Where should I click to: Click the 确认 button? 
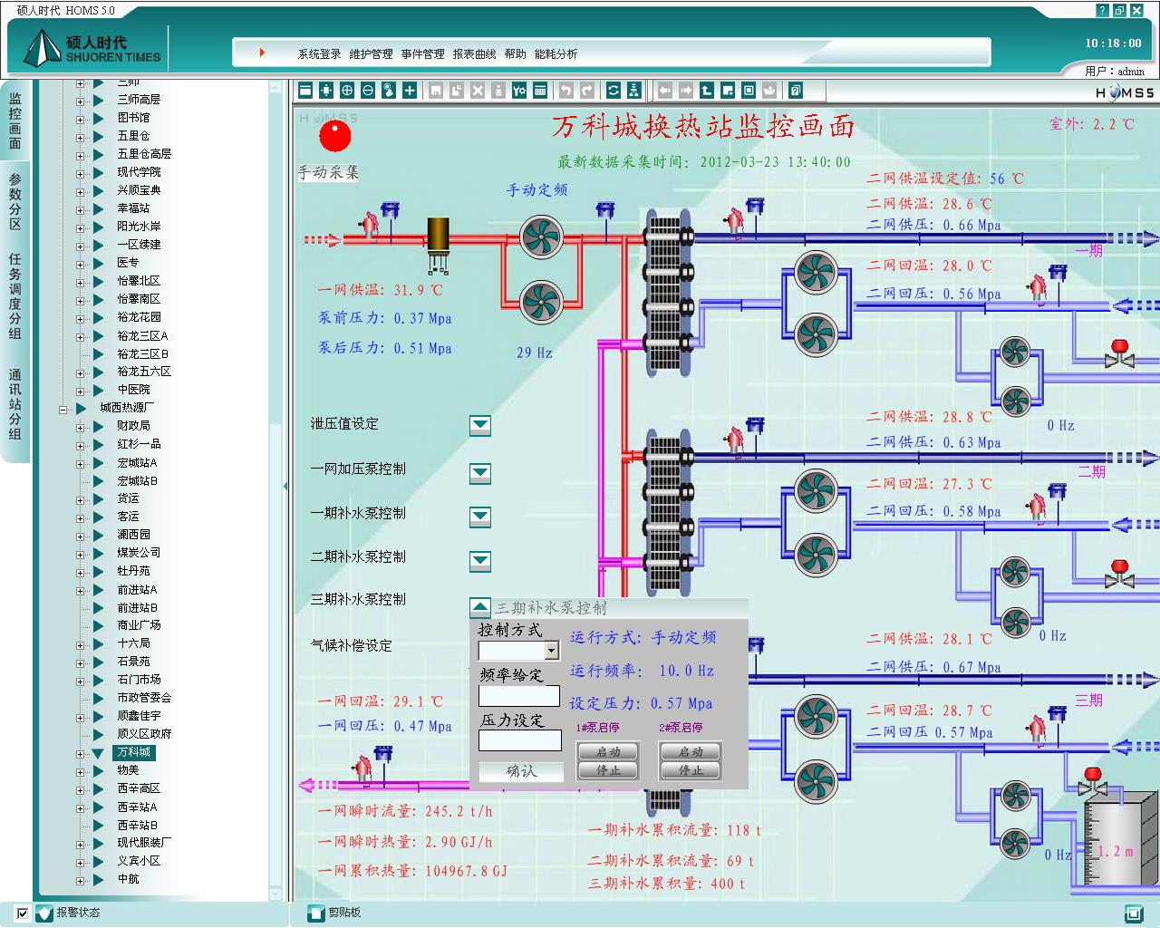tap(521, 771)
